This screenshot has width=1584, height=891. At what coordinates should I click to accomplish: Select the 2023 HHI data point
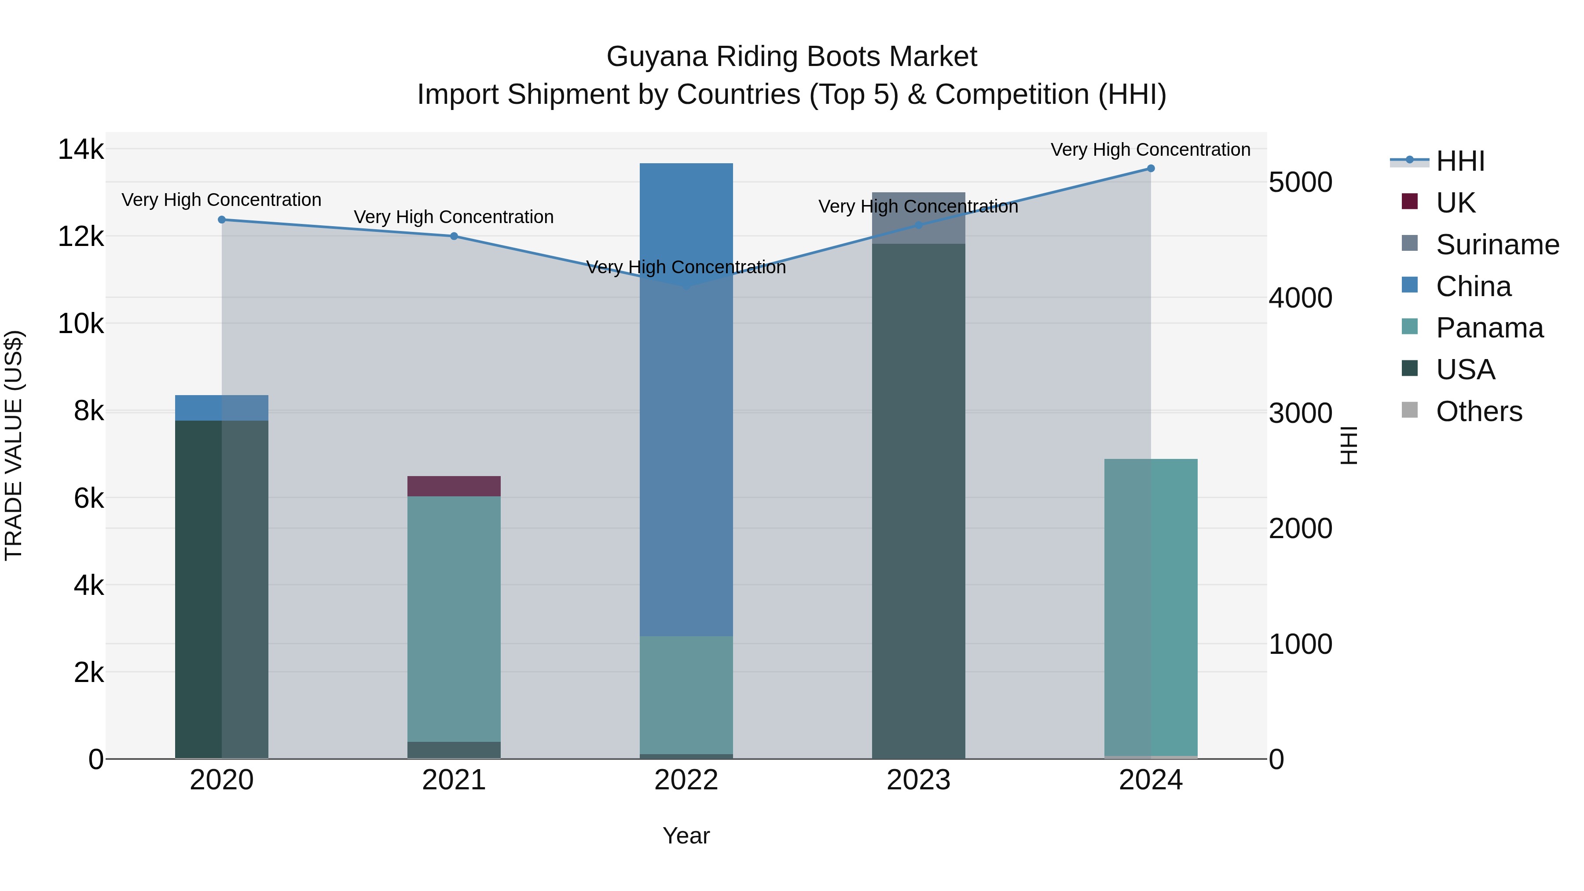click(919, 225)
